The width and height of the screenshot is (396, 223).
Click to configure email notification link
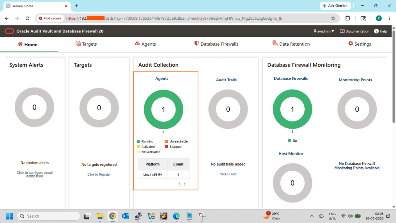coord(34,175)
